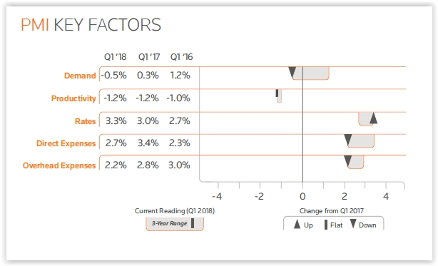Click the Demand down triangle marker
This screenshot has width=438, height=266.
tap(292, 72)
